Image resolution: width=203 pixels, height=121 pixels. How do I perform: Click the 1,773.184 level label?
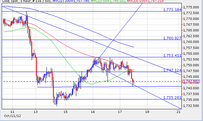pos(172,10)
